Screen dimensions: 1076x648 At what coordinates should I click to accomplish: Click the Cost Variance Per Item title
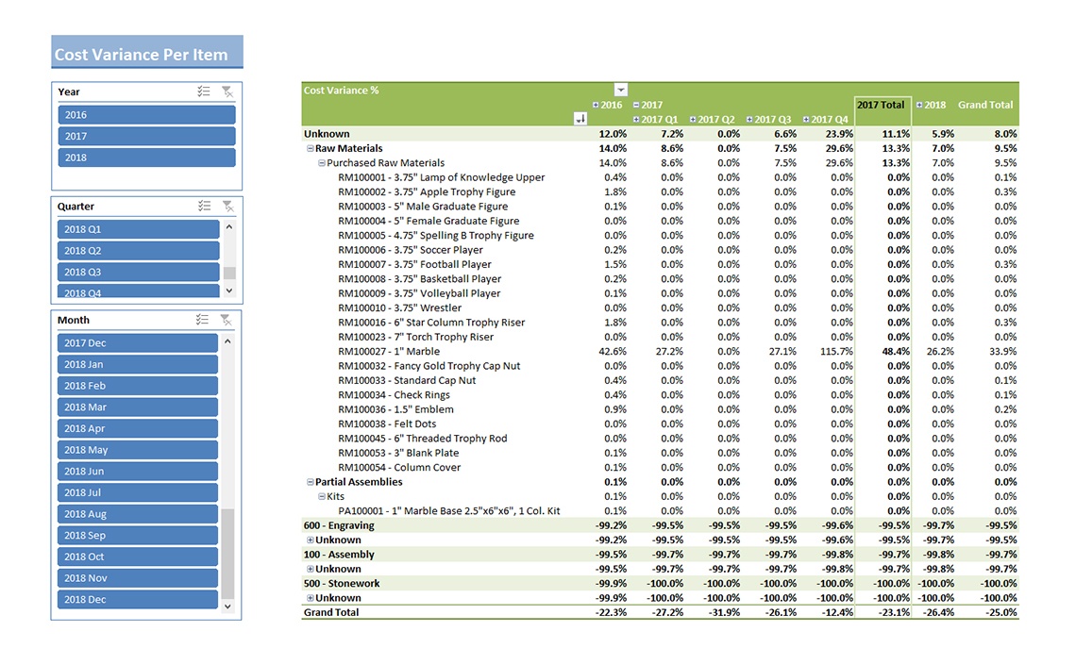tap(141, 55)
